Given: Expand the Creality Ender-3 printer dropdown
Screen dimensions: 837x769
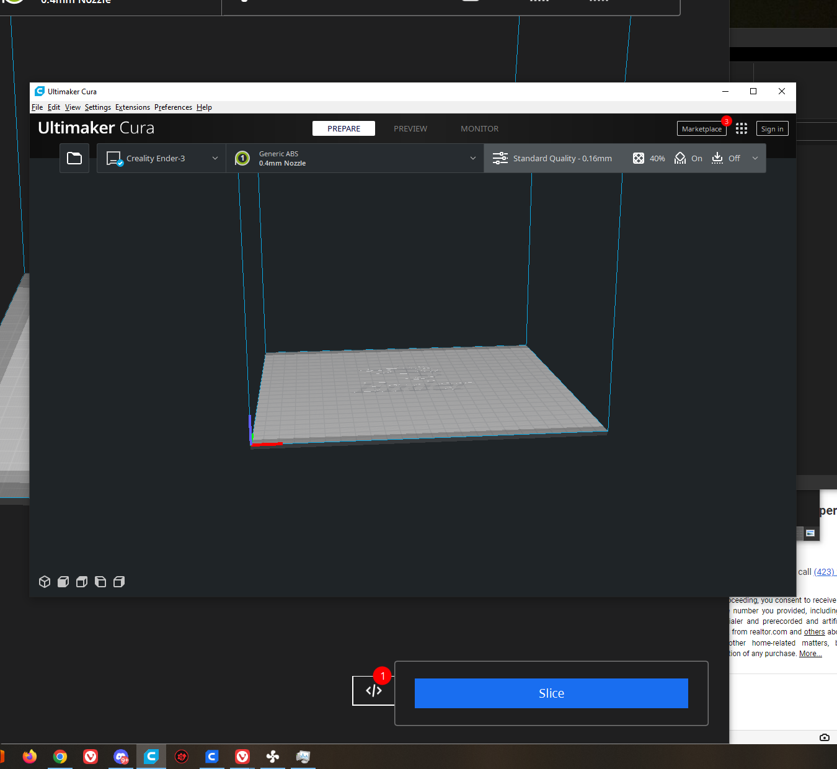Looking at the screenshot, I should tap(215, 158).
